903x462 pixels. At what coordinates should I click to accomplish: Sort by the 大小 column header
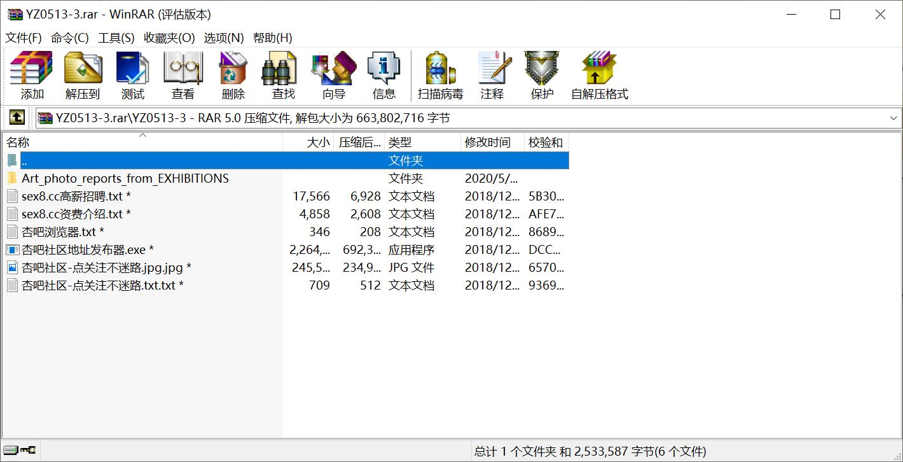coord(308,142)
